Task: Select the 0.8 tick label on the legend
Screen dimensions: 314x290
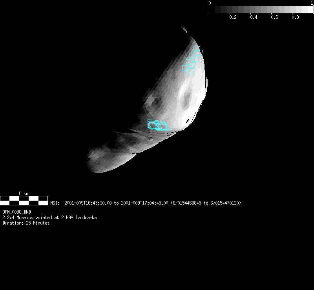Action: [x=295, y=17]
